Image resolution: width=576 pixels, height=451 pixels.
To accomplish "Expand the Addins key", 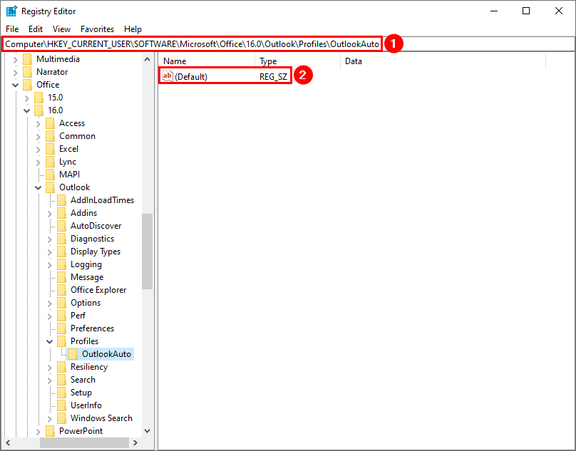I will (x=50, y=213).
